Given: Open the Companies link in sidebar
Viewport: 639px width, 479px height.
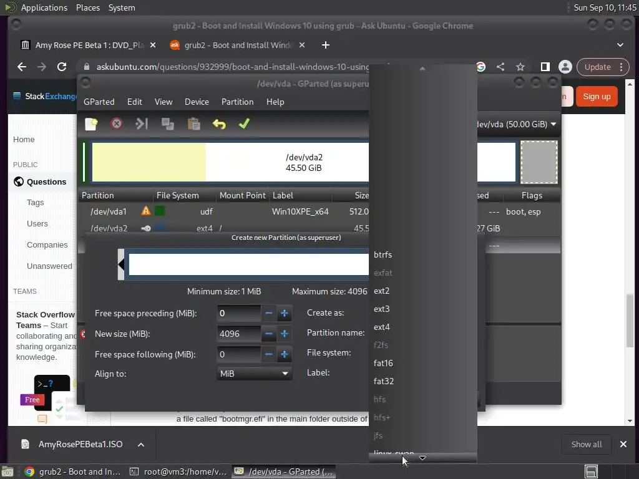Looking at the screenshot, I should [47, 244].
